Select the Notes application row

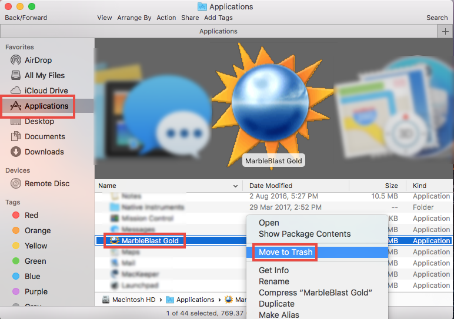(x=273, y=196)
